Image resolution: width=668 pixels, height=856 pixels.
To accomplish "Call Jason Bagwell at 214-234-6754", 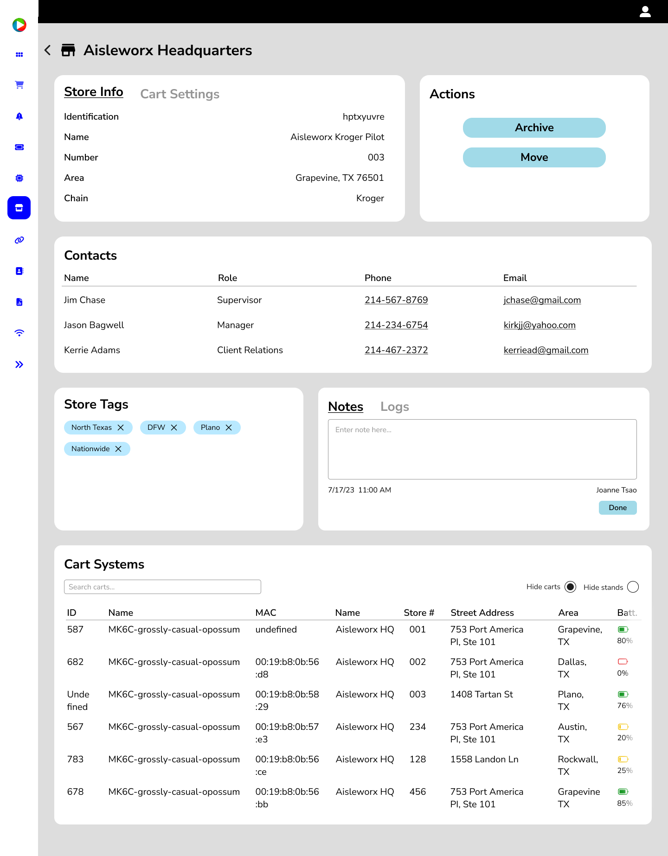I will click(396, 325).
